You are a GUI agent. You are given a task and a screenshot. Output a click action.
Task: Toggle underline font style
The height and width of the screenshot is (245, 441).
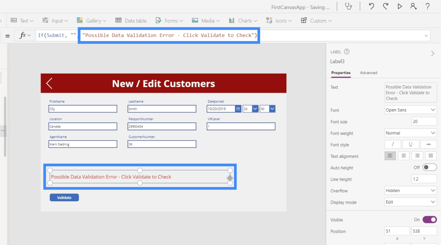(411, 144)
